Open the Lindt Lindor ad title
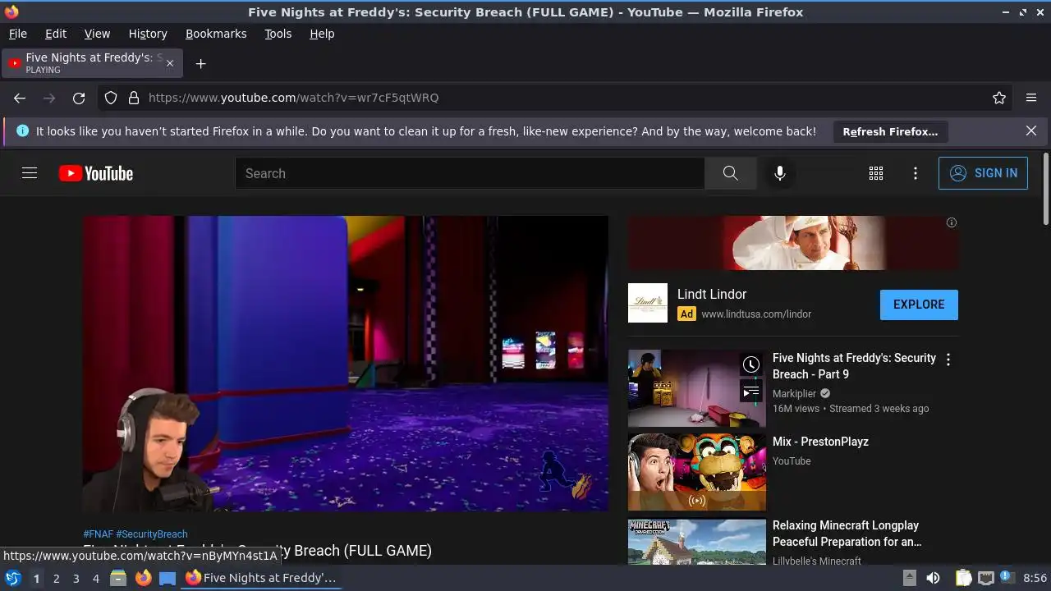This screenshot has width=1051, height=591. (x=712, y=294)
